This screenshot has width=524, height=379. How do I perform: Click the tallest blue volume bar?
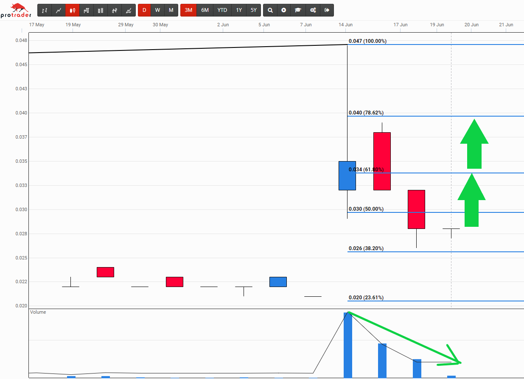click(348, 345)
